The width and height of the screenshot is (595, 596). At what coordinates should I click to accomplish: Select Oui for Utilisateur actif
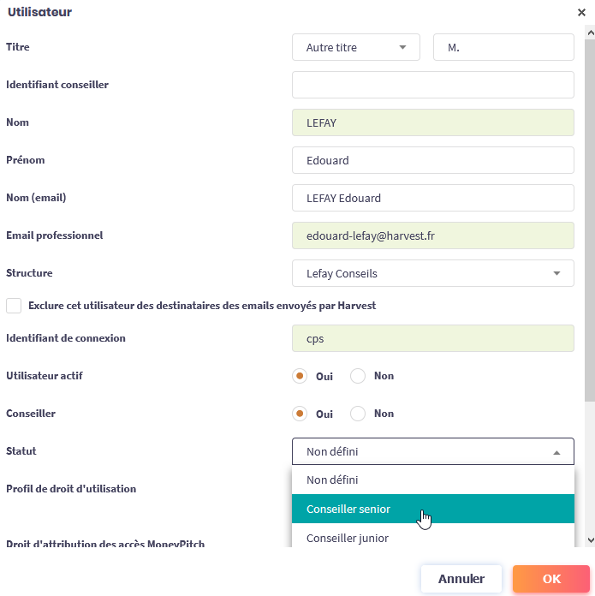point(300,376)
